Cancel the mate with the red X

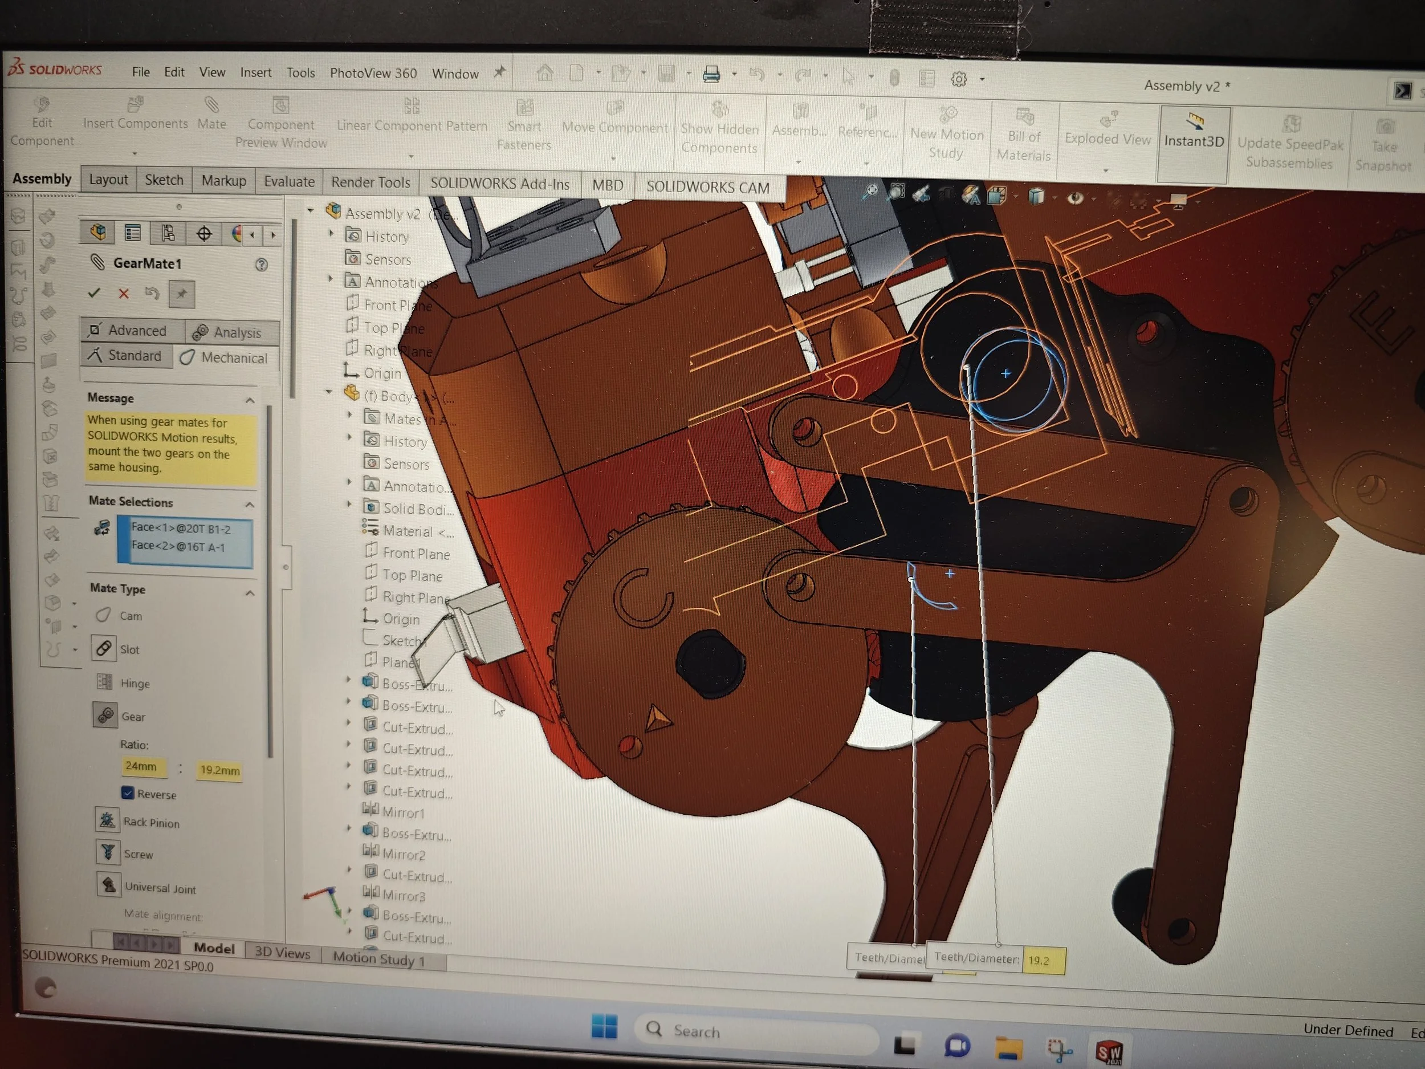[124, 294]
